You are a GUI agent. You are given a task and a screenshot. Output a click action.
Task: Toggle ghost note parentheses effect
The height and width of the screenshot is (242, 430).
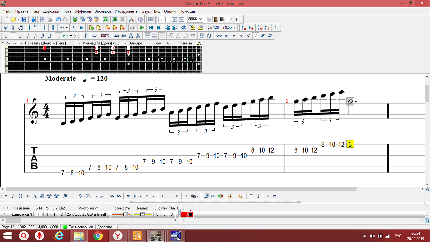[x=20, y=196]
